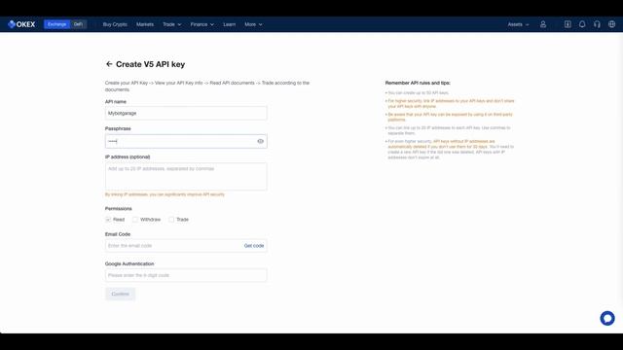Open the Learn page
This screenshot has height=350, width=623.
tap(230, 24)
